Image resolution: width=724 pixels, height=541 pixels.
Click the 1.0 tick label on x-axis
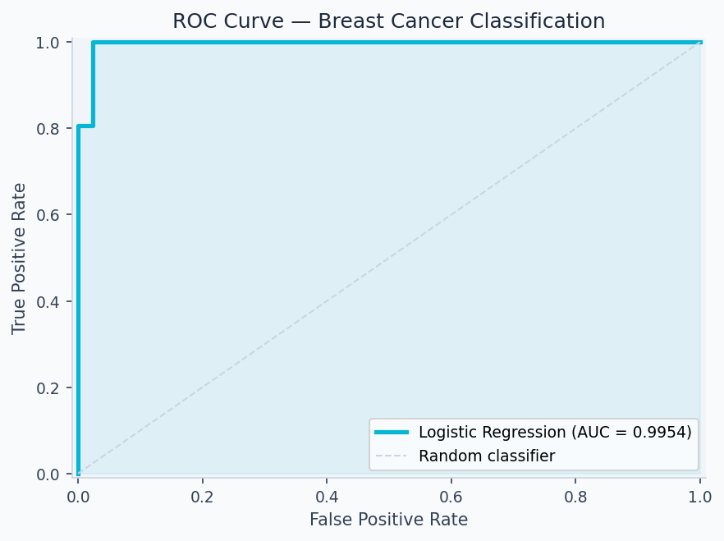click(x=699, y=496)
